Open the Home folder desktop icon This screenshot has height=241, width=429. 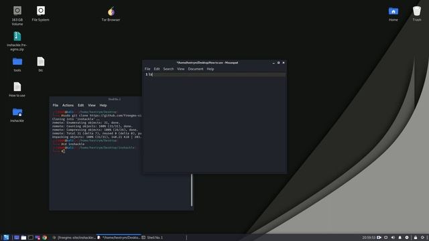393,13
